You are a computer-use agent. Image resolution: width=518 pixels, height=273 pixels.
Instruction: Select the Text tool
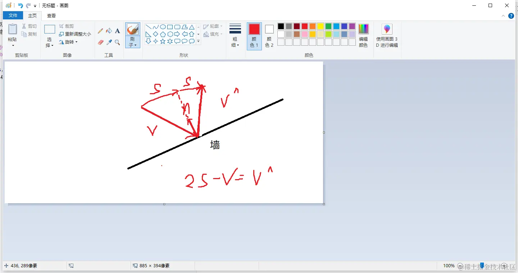[117, 31]
